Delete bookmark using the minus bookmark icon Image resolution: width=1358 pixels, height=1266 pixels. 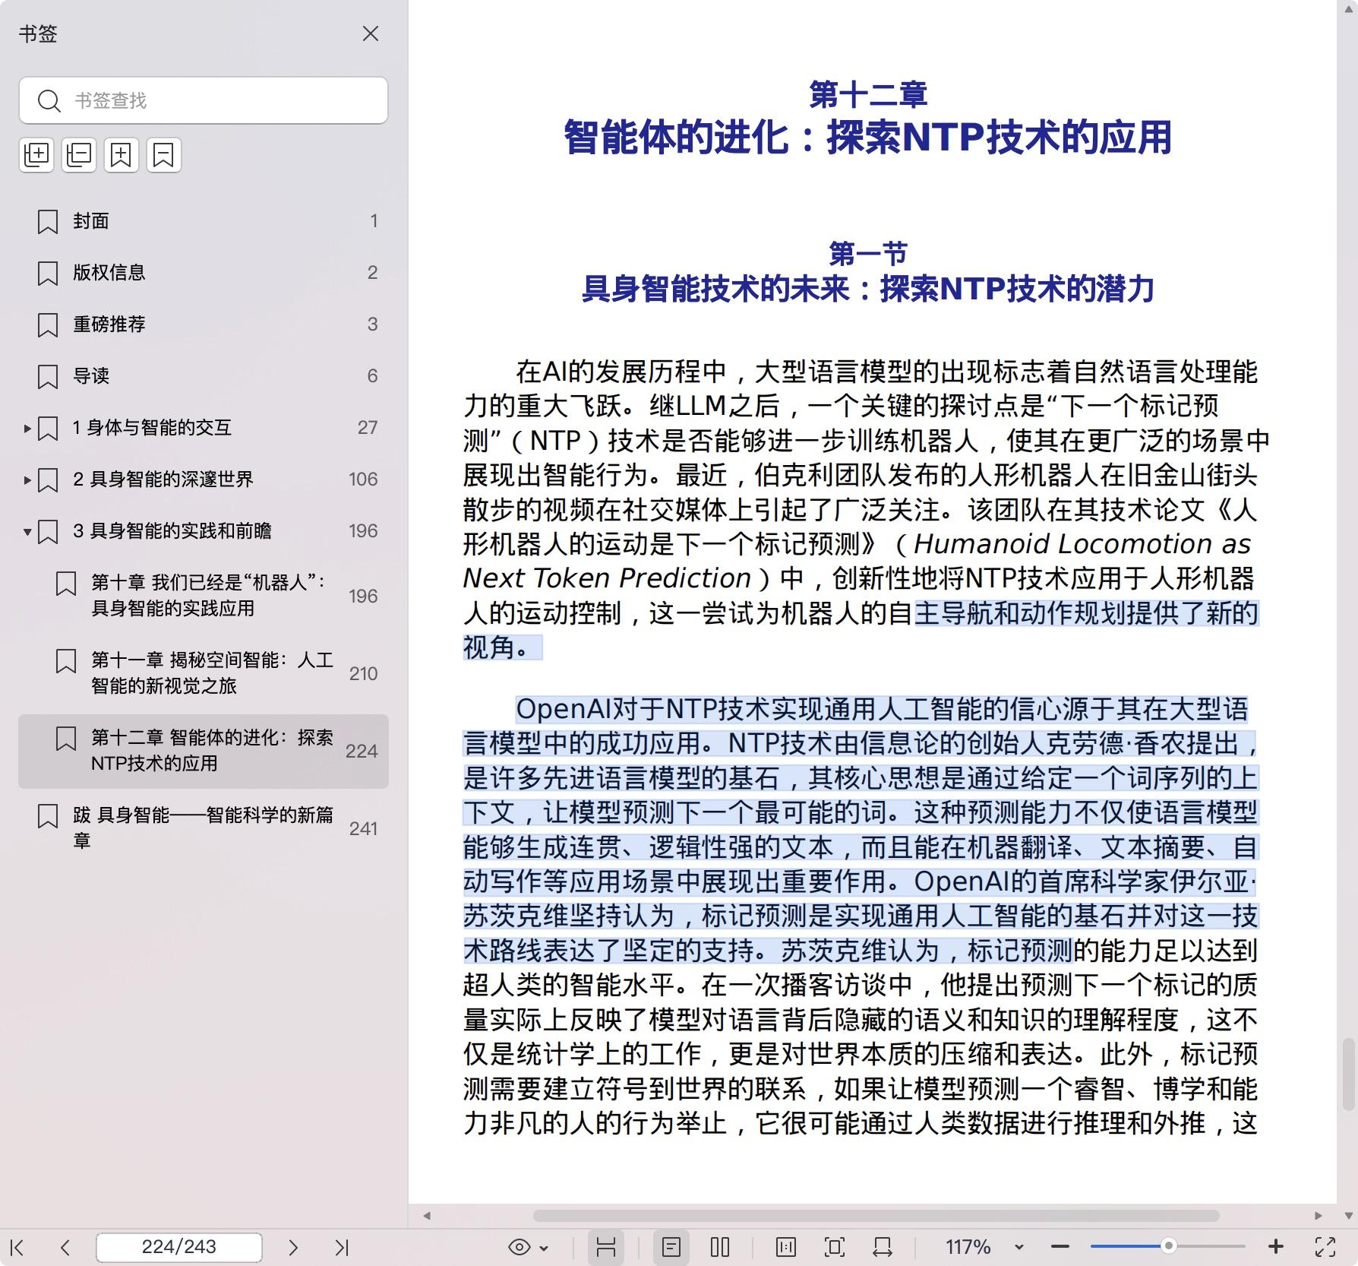tap(164, 155)
